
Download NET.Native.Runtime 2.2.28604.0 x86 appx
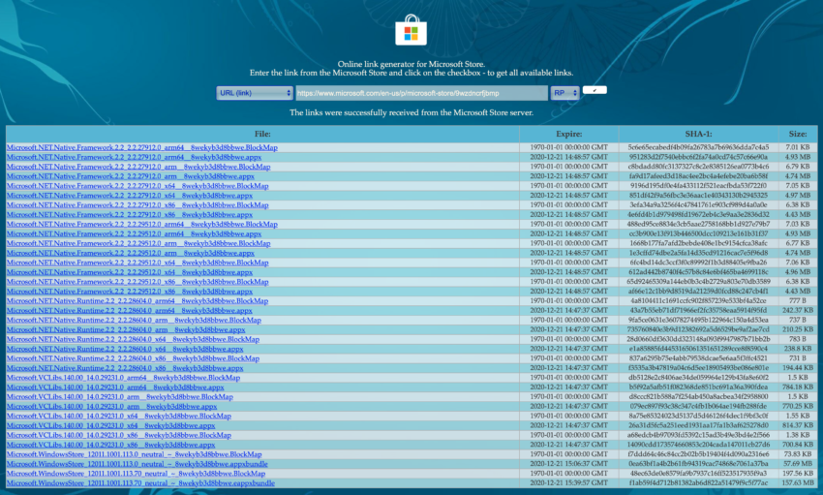(x=125, y=368)
